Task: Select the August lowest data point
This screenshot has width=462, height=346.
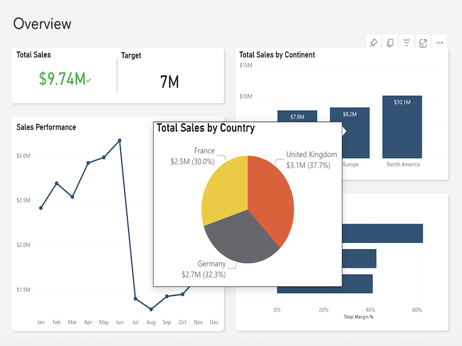Action: point(151,309)
